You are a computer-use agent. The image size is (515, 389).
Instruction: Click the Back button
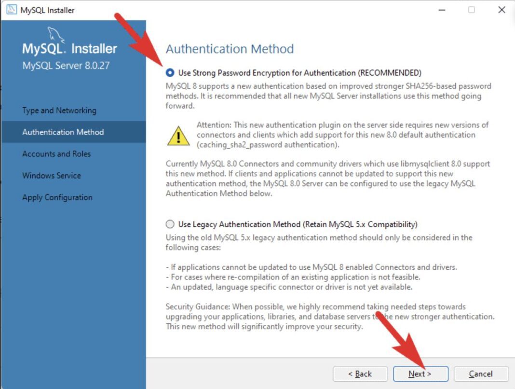[360, 374]
